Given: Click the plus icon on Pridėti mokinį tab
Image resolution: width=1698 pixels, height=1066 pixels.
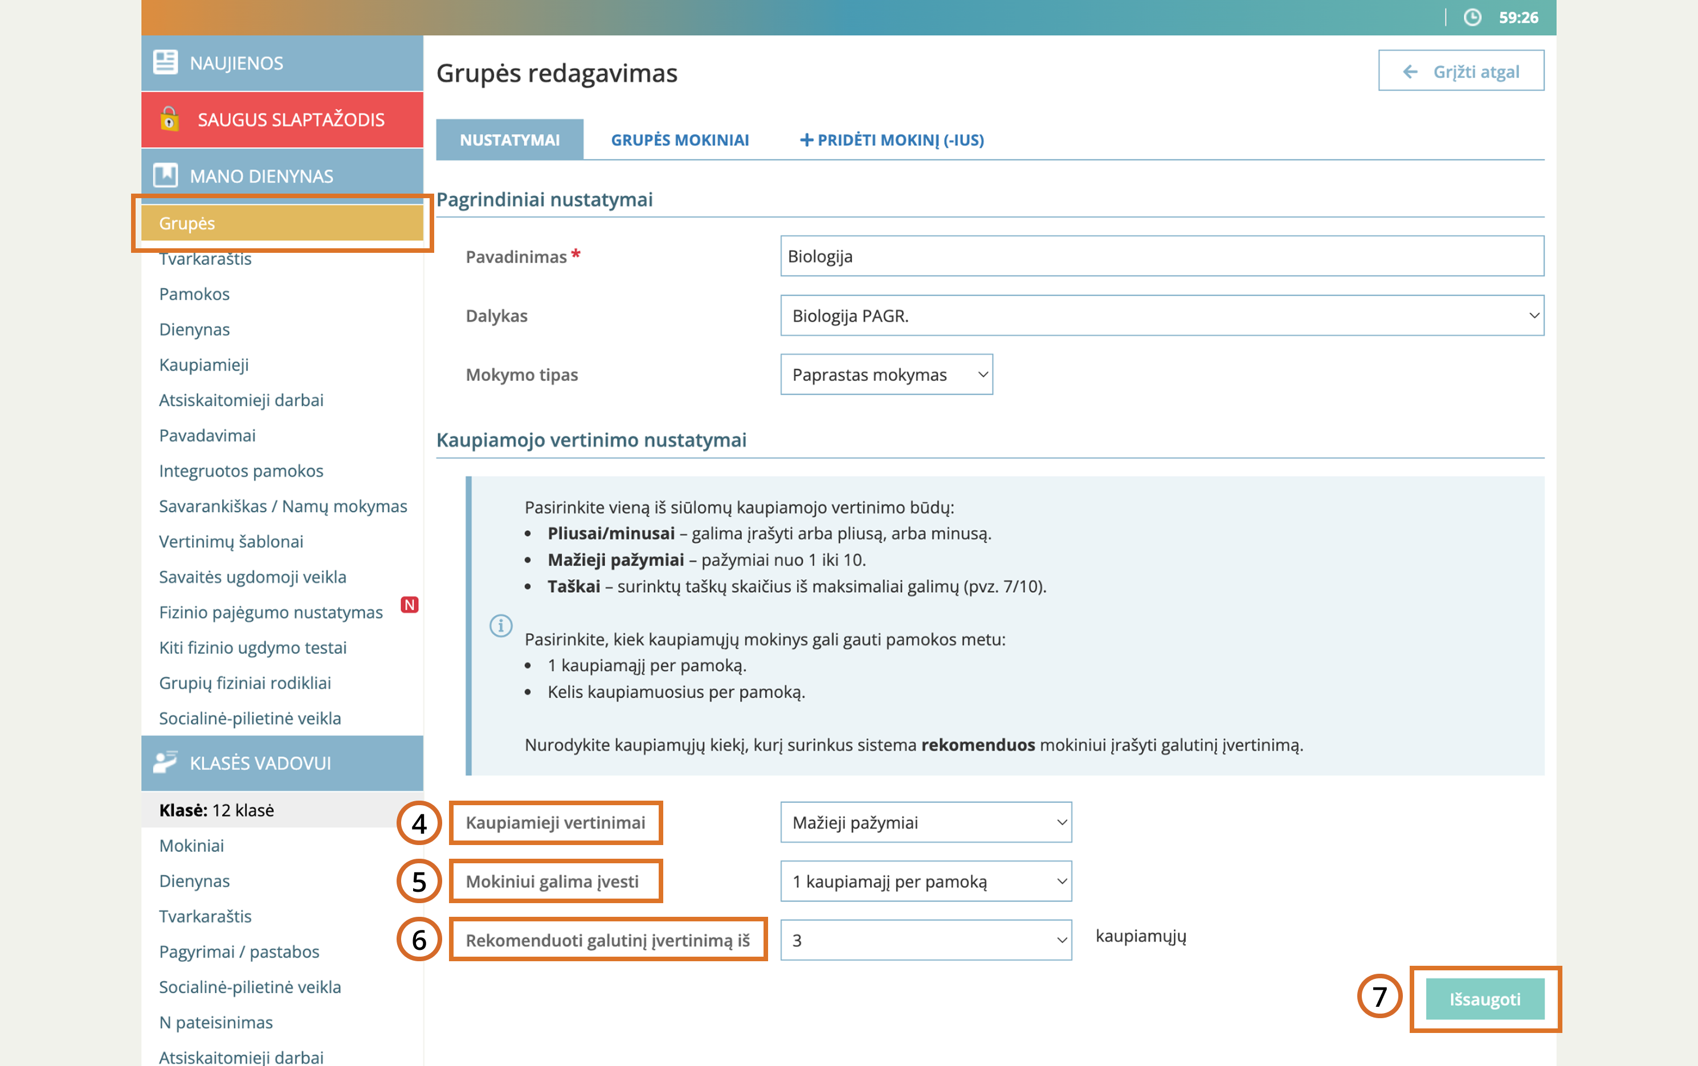Looking at the screenshot, I should coord(806,140).
